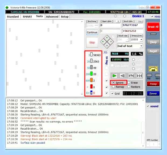This screenshot has height=155, width=167.
Task: Switch to the Tests tab
Action: point(39,16)
